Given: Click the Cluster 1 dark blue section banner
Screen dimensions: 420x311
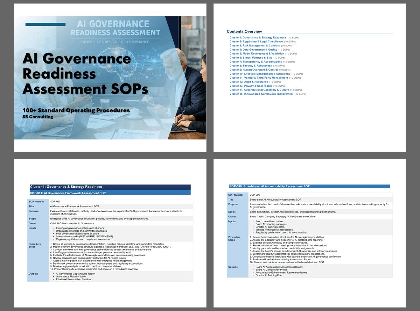Looking at the screenshot, I should coord(110,187).
